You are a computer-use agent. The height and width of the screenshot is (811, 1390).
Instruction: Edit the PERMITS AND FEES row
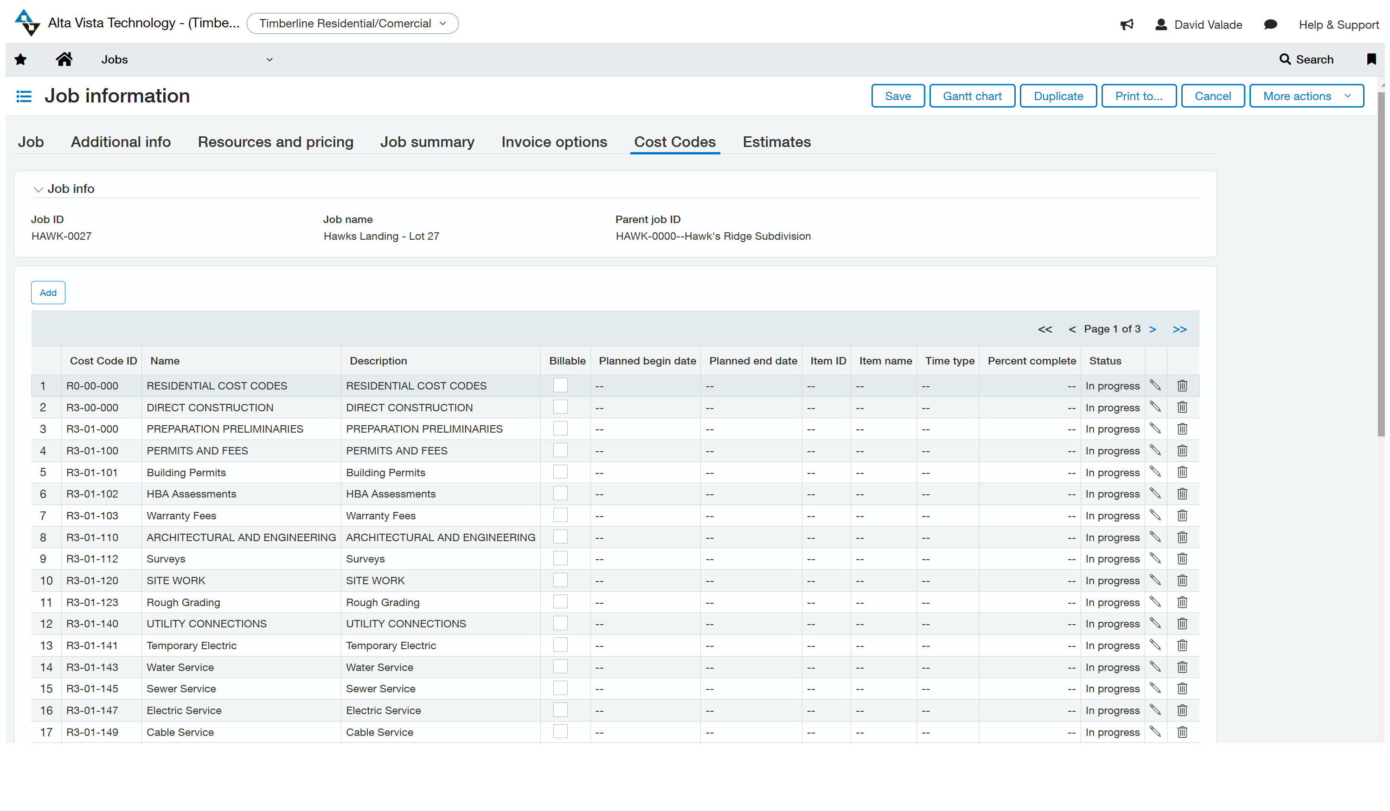point(1155,450)
